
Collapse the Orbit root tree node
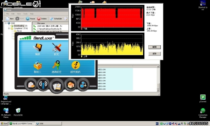(x=6, y=23)
